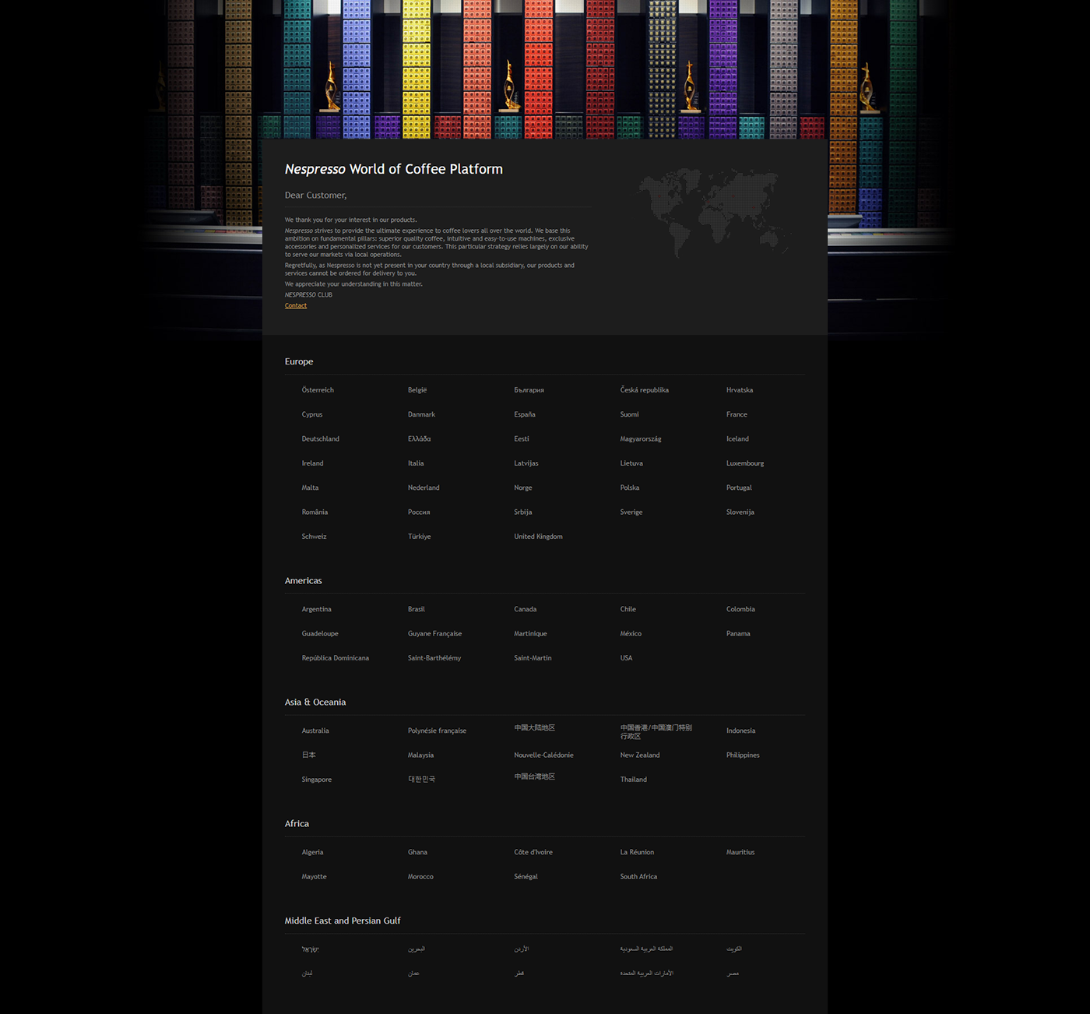Choose België country link
The width and height of the screenshot is (1090, 1014).
(417, 390)
